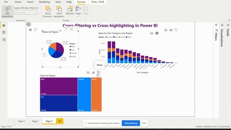The height and width of the screenshot is (130, 231).
Task: Select the Page 3 tab
Action: [49, 121]
